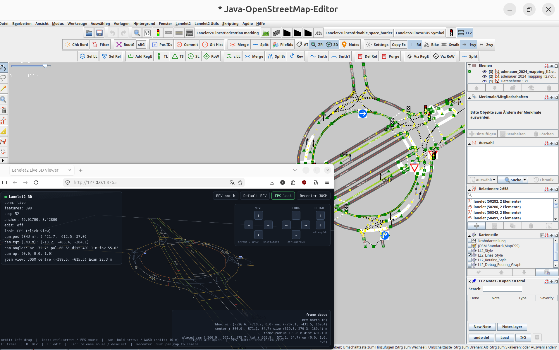Open the Auswählen dropdown in Auswahl panel
This screenshot has width=559, height=350.
[x=482, y=180]
